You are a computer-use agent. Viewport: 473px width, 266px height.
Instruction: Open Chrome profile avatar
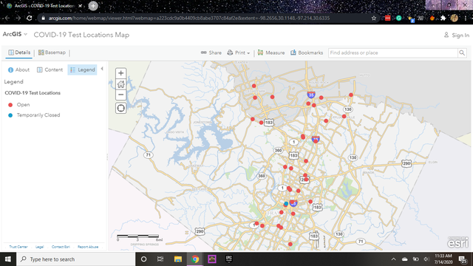point(454,18)
